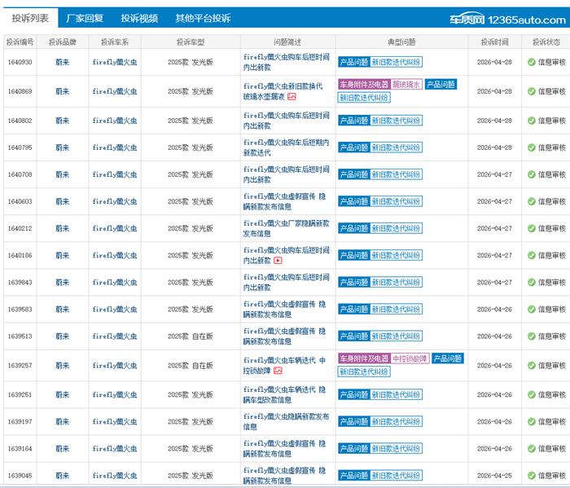Click the 中控锁故障 tag in row 1639257
This screenshot has width=570, height=488.
coord(410,358)
